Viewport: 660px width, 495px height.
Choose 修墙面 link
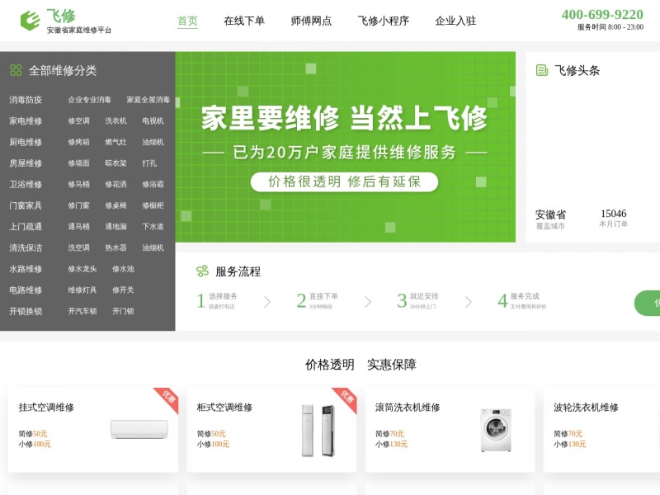(78, 163)
